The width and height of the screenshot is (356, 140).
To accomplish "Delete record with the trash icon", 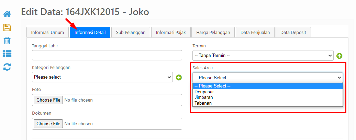I will [7, 40].
